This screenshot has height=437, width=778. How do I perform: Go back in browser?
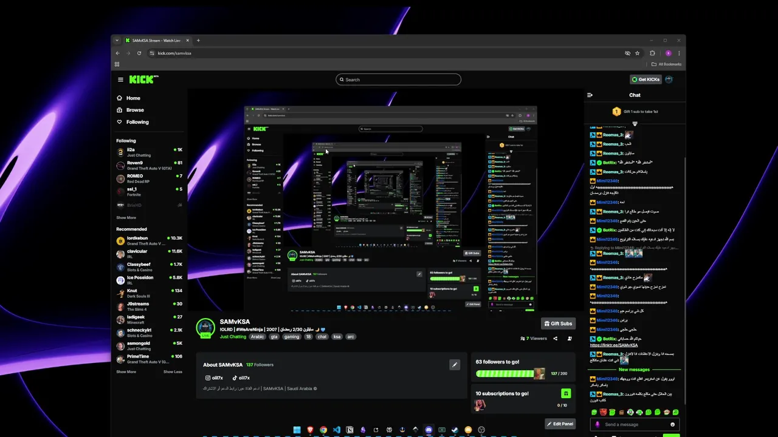tap(117, 53)
